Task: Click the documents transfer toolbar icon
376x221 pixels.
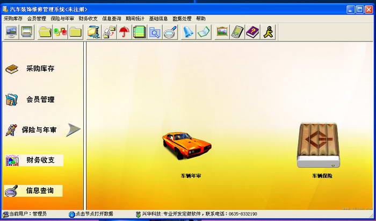Action: (x=109, y=32)
